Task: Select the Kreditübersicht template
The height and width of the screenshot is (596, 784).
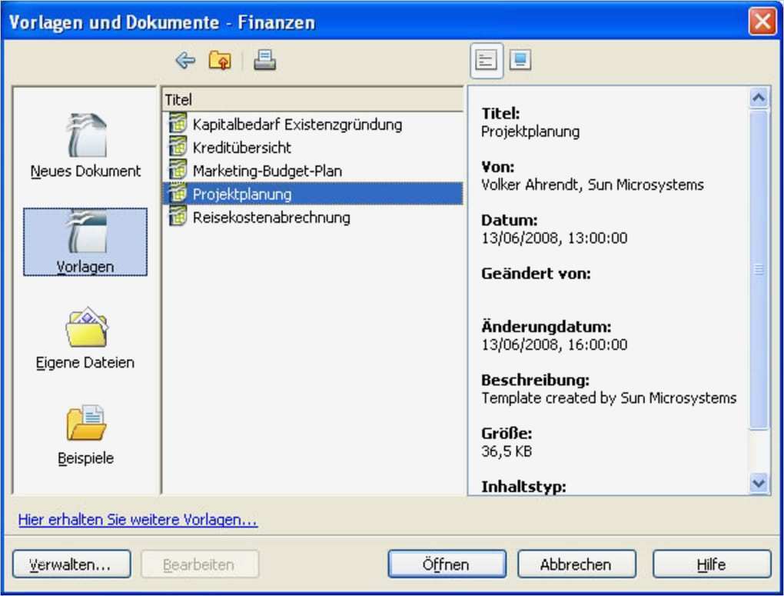Action: (241, 148)
